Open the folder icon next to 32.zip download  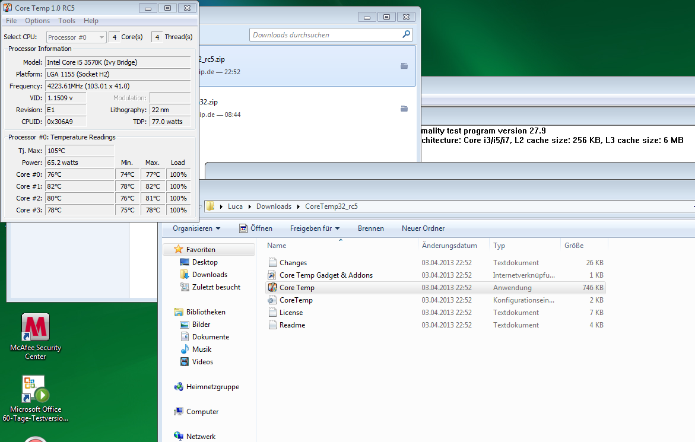pos(404,109)
